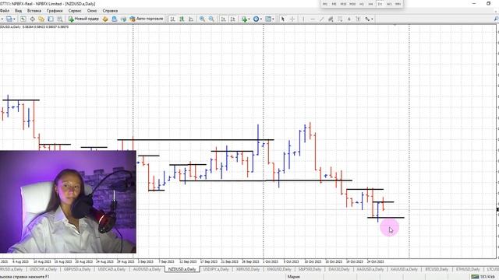
Task: Switch timeframe to H4
Action: (x=370, y=4)
